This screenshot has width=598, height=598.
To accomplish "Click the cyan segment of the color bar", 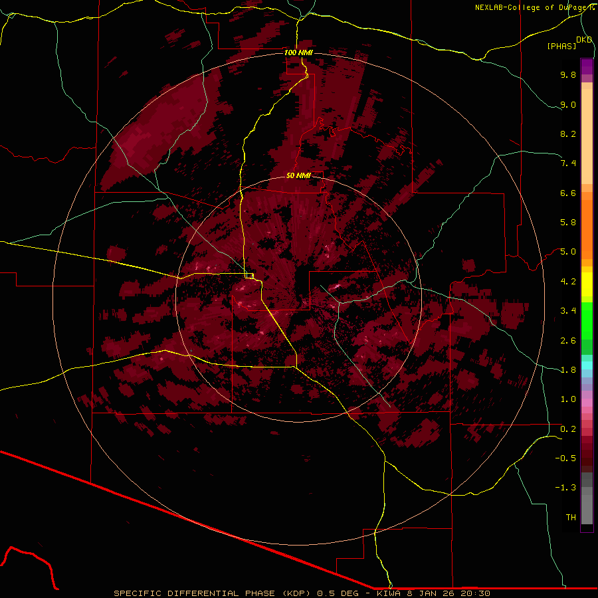I will [x=587, y=365].
